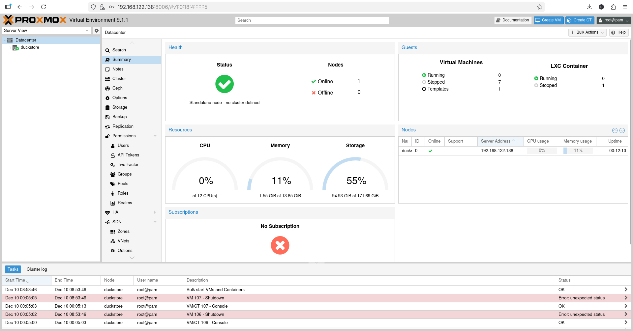Expand the HA sidebar section

[155, 212]
